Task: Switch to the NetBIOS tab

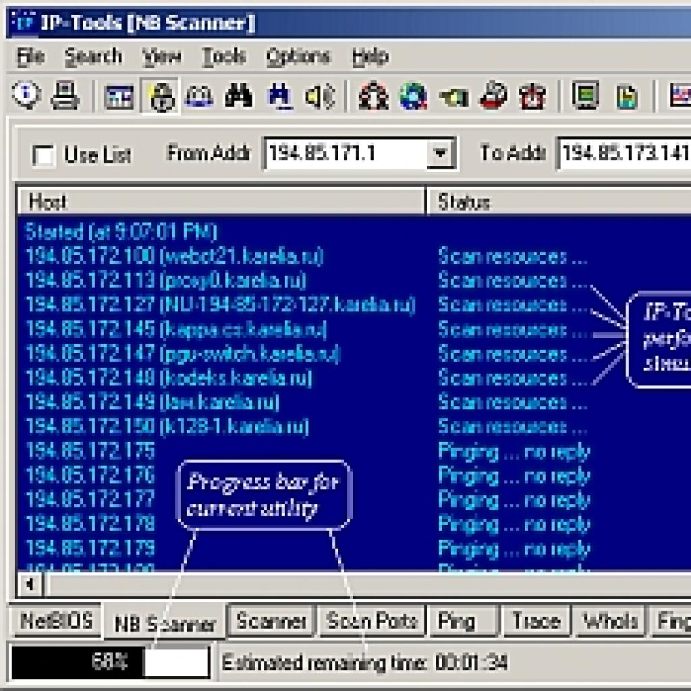Action: pyautogui.click(x=56, y=621)
